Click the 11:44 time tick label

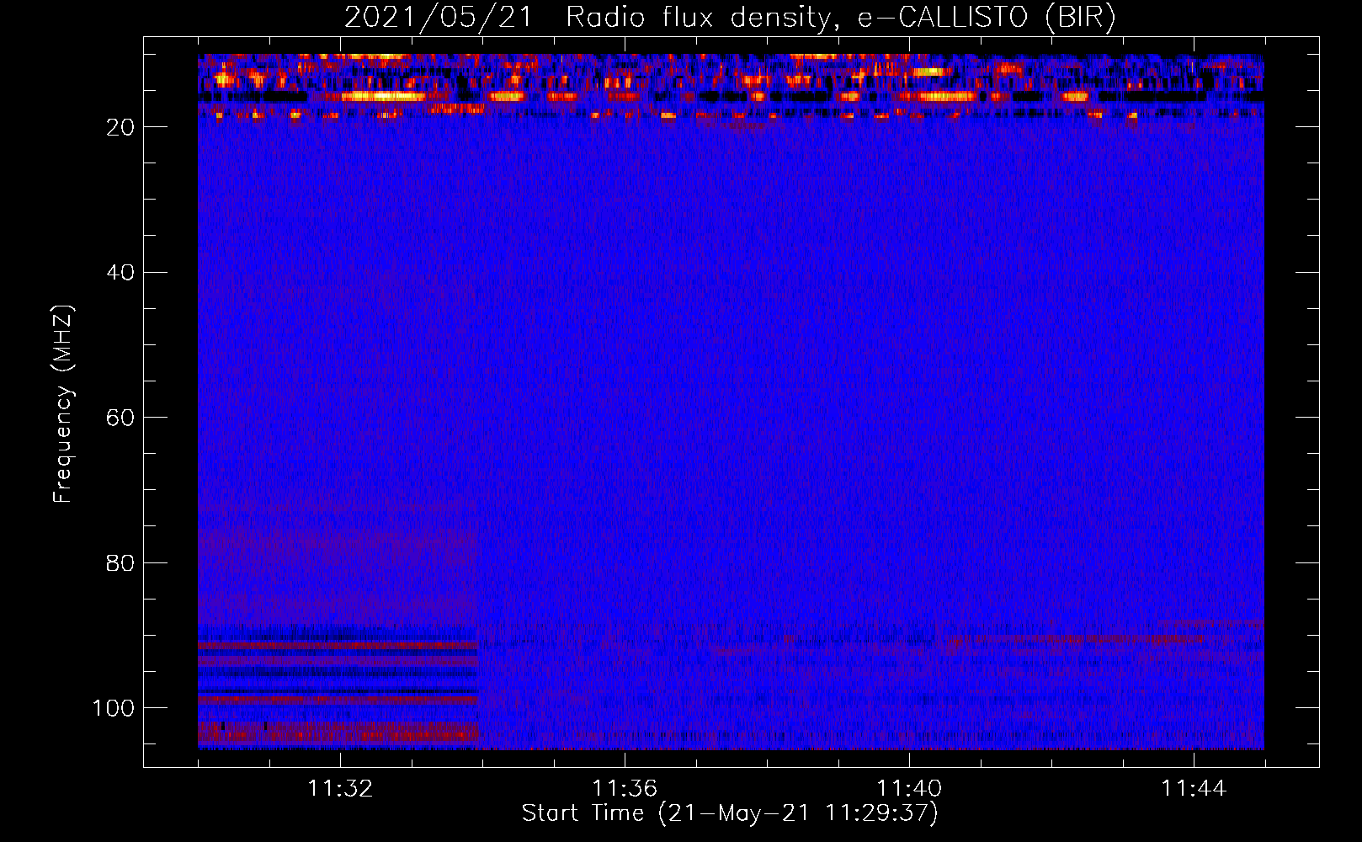1194,789
